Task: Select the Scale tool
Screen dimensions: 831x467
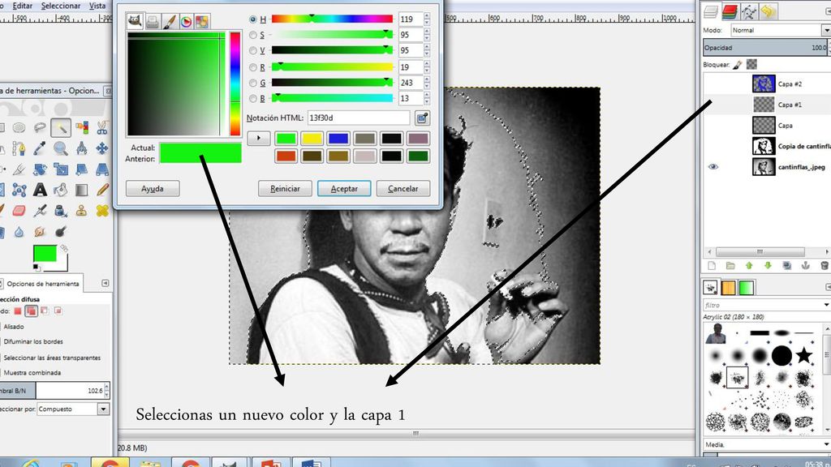Action: pos(61,169)
